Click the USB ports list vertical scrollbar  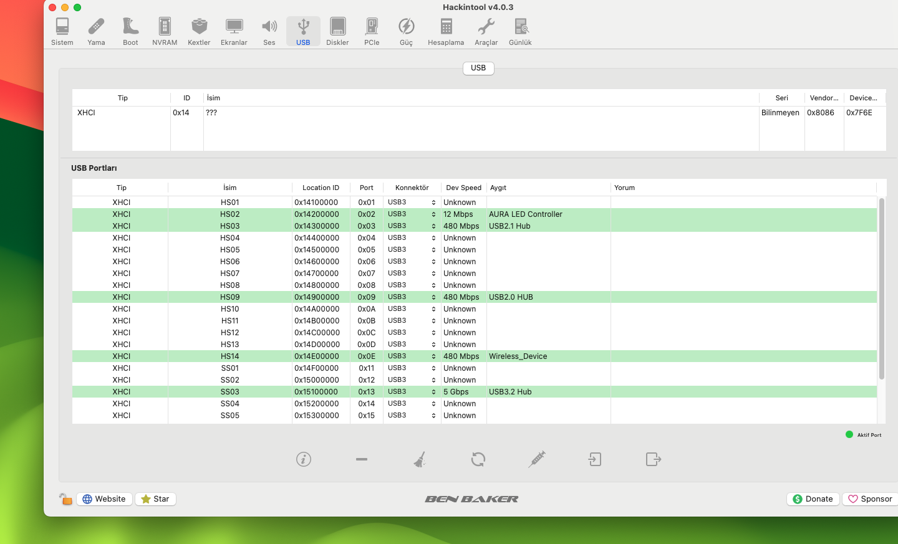tap(881, 289)
